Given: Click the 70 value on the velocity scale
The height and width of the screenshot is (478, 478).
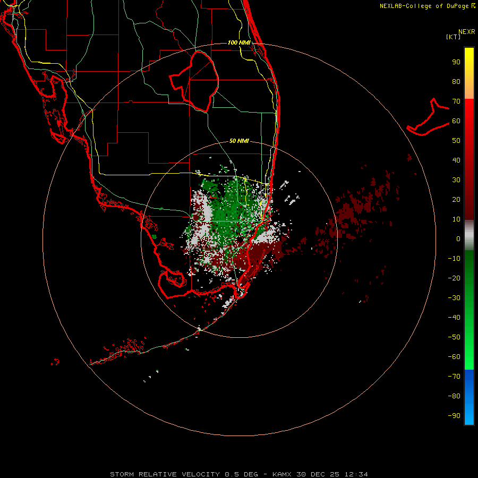Looking at the screenshot, I should pos(456,101).
